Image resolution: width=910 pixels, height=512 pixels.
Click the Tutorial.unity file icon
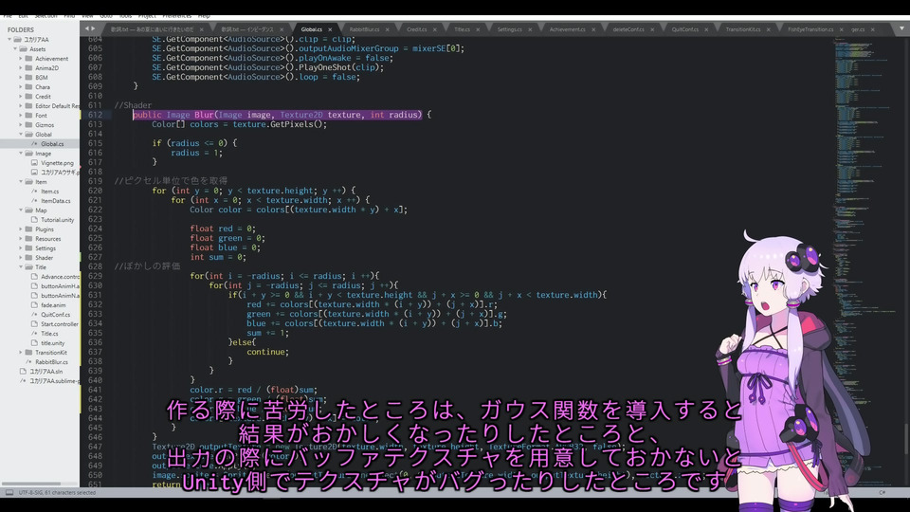34,220
